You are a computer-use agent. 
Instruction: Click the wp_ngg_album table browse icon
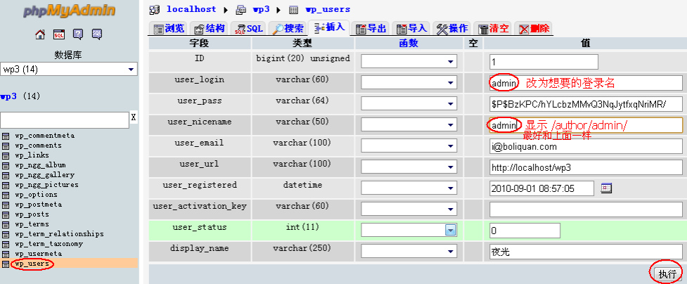(x=6, y=165)
